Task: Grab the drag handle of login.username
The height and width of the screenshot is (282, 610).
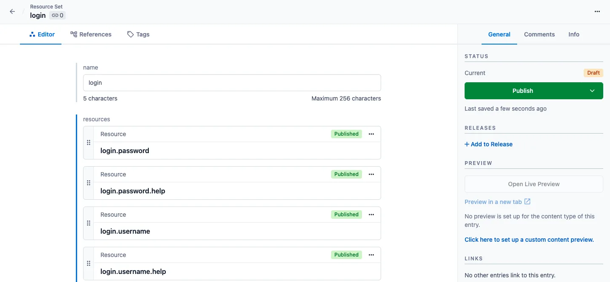Action: 89,223
